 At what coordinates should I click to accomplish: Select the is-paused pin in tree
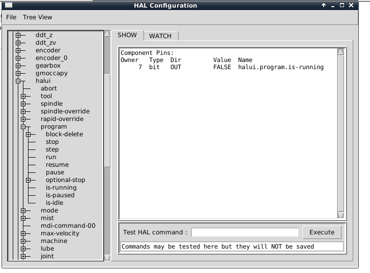tap(60, 195)
